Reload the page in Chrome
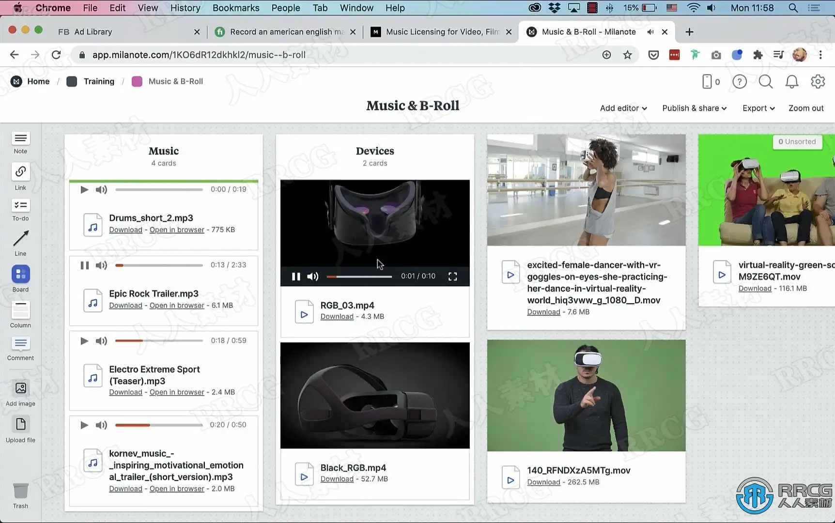This screenshot has height=523, width=835. 56,55
